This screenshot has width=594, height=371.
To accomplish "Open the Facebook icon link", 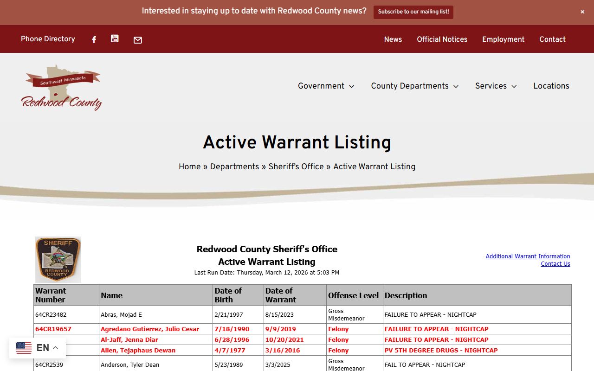I will coord(94,40).
